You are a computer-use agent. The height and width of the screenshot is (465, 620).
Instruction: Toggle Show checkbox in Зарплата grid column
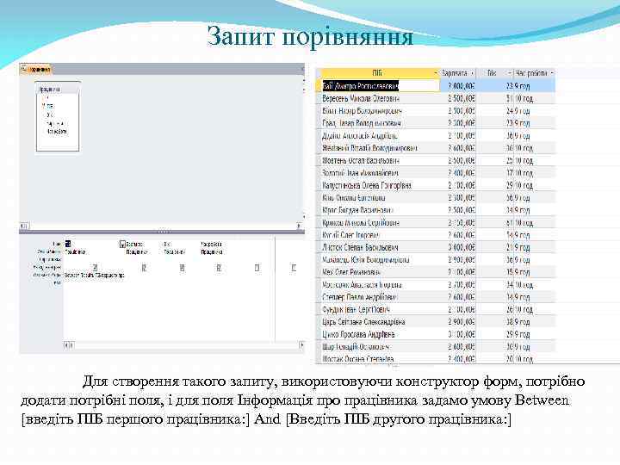144,268
